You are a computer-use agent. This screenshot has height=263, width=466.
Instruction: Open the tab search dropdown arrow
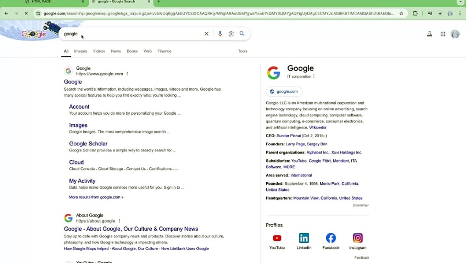[461, 2]
